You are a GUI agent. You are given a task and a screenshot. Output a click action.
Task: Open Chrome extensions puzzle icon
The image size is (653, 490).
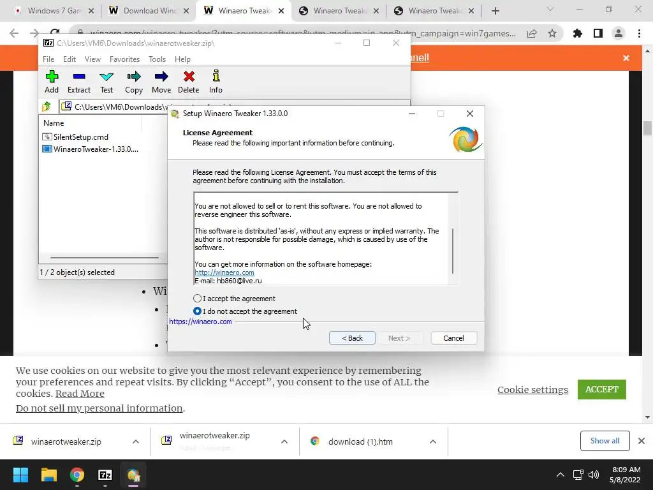tap(578, 33)
